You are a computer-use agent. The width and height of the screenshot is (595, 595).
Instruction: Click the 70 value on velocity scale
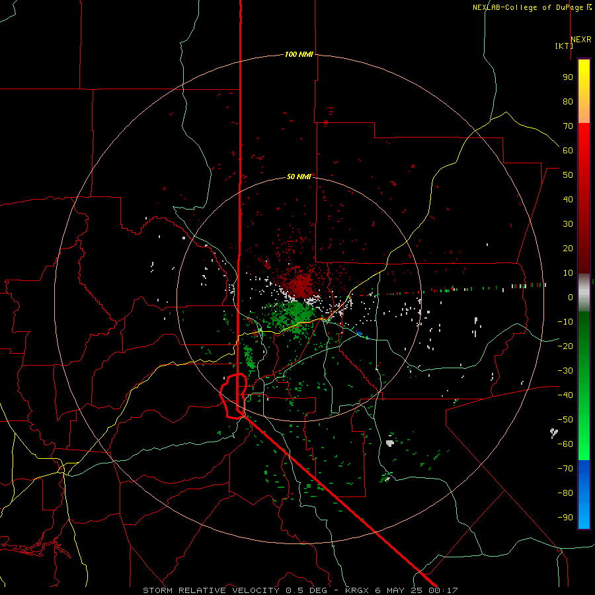[568, 126]
